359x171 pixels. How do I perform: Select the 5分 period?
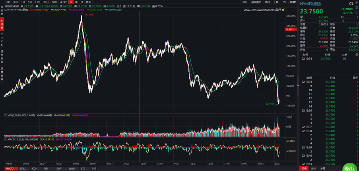30,2
